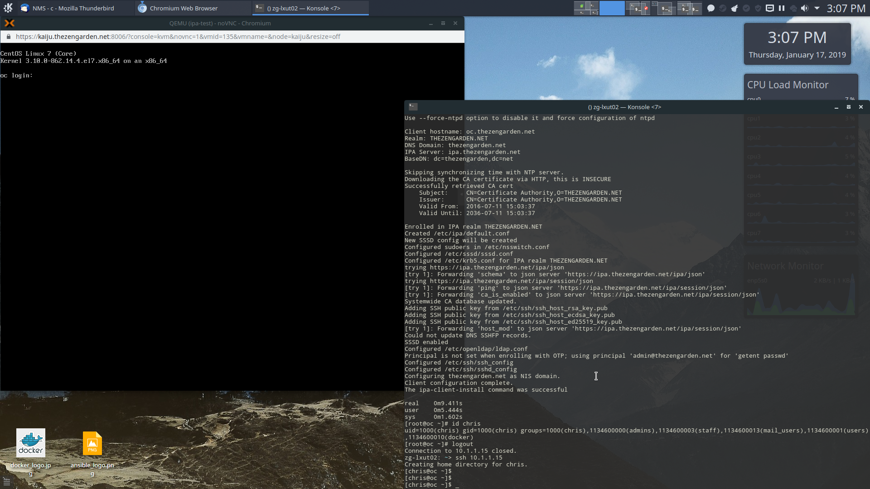Viewport: 870px width, 489px height.
Task: Click 'Connection to 10.1.1.15 closed.' line
Action: pyautogui.click(x=460, y=451)
